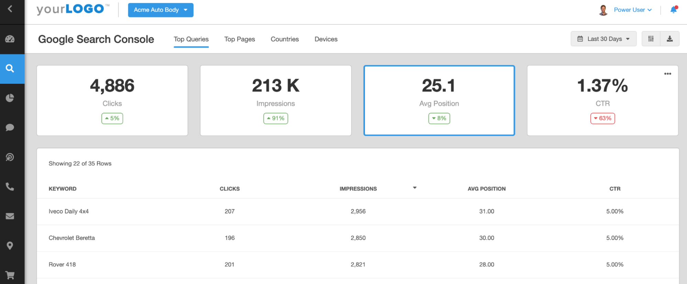Click the Iveco Daily 4x4 keyword
This screenshot has width=687, height=284.
point(69,211)
